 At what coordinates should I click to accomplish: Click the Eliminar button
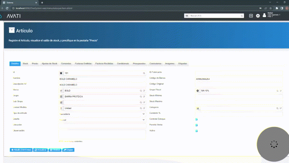pos(55,150)
